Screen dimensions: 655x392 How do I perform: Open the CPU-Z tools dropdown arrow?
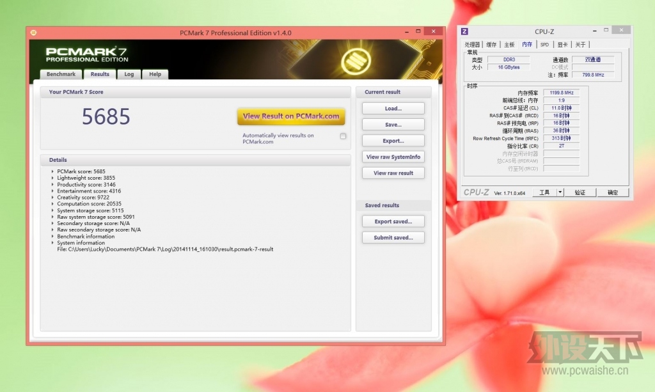click(x=560, y=192)
